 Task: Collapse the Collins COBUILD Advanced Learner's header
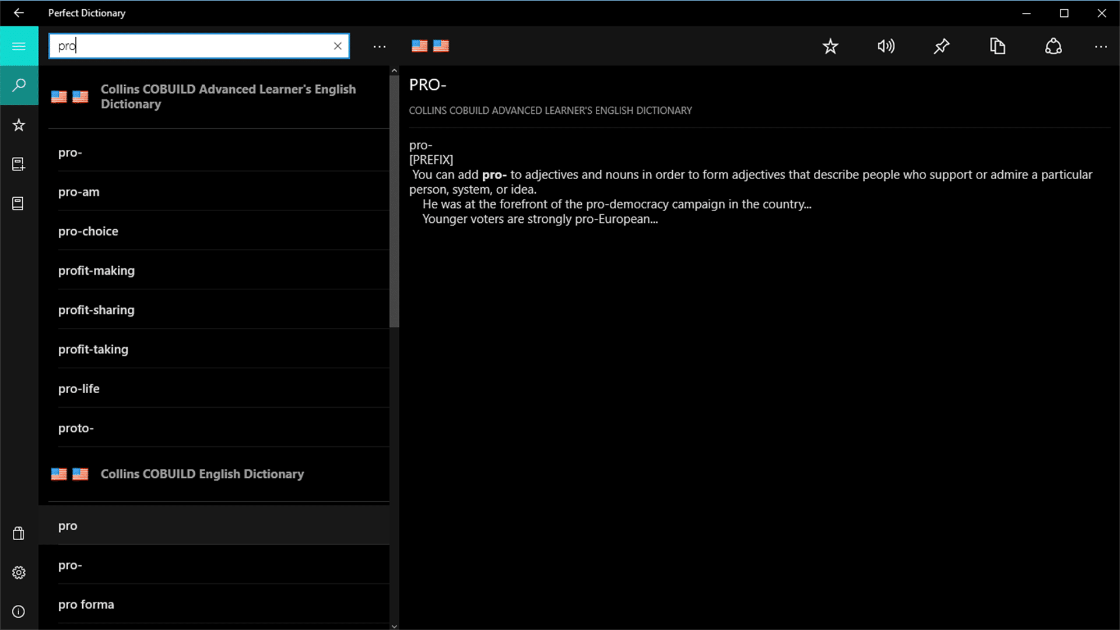point(227,97)
